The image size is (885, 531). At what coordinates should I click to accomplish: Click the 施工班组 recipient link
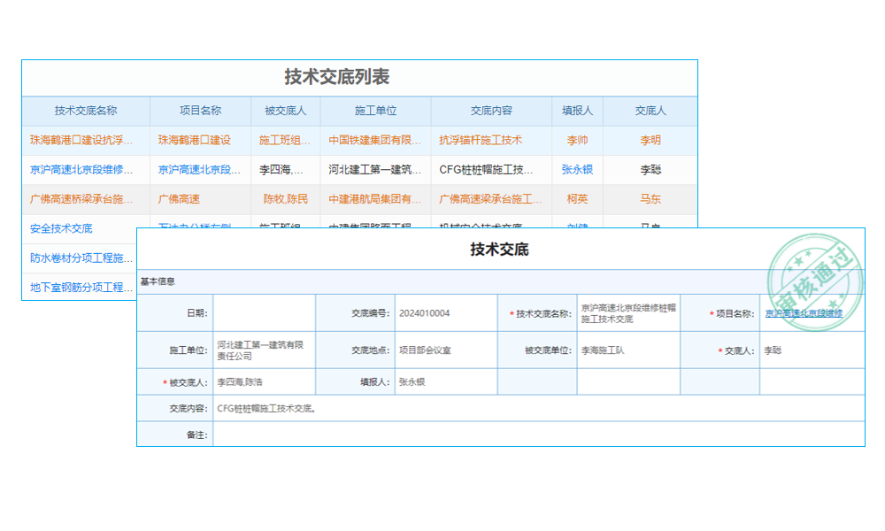pos(283,140)
